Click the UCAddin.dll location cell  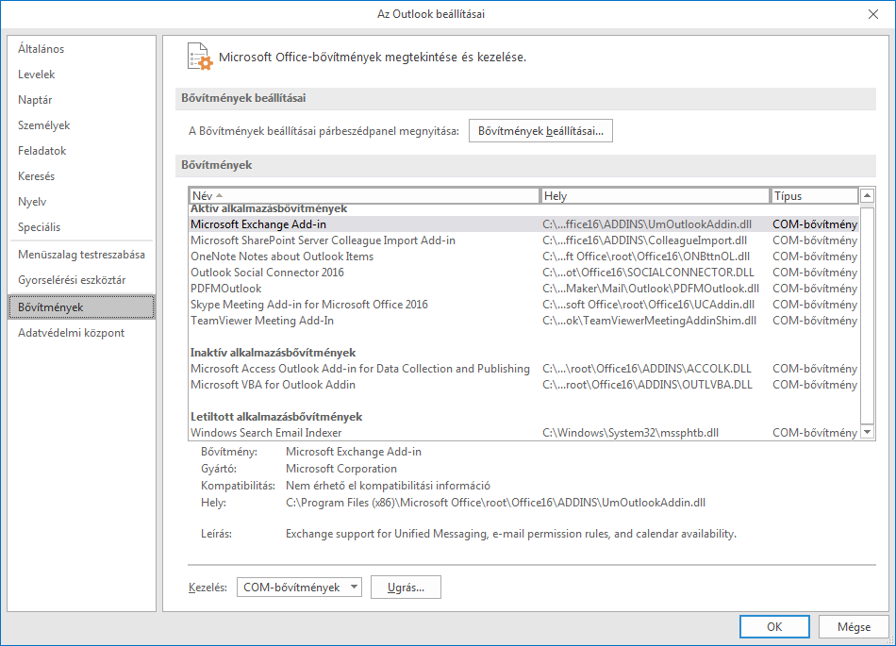(648, 305)
